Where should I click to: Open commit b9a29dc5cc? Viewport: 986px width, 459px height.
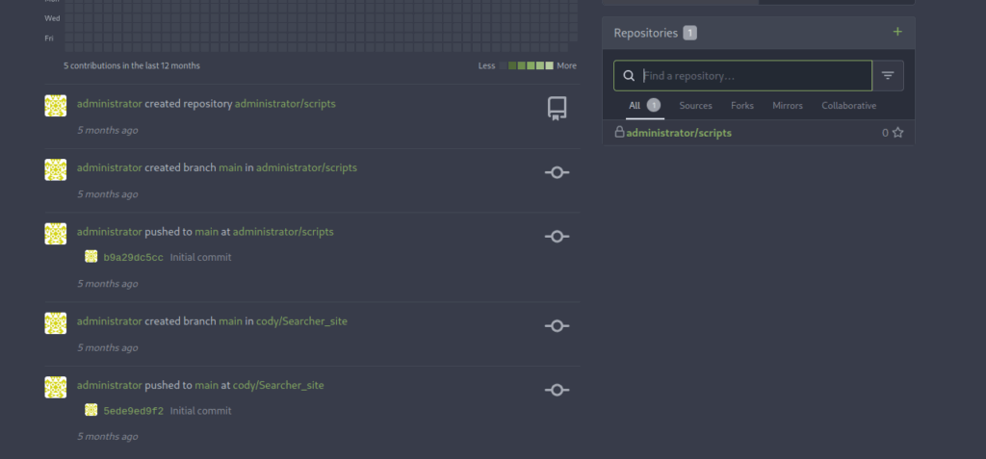point(133,257)
